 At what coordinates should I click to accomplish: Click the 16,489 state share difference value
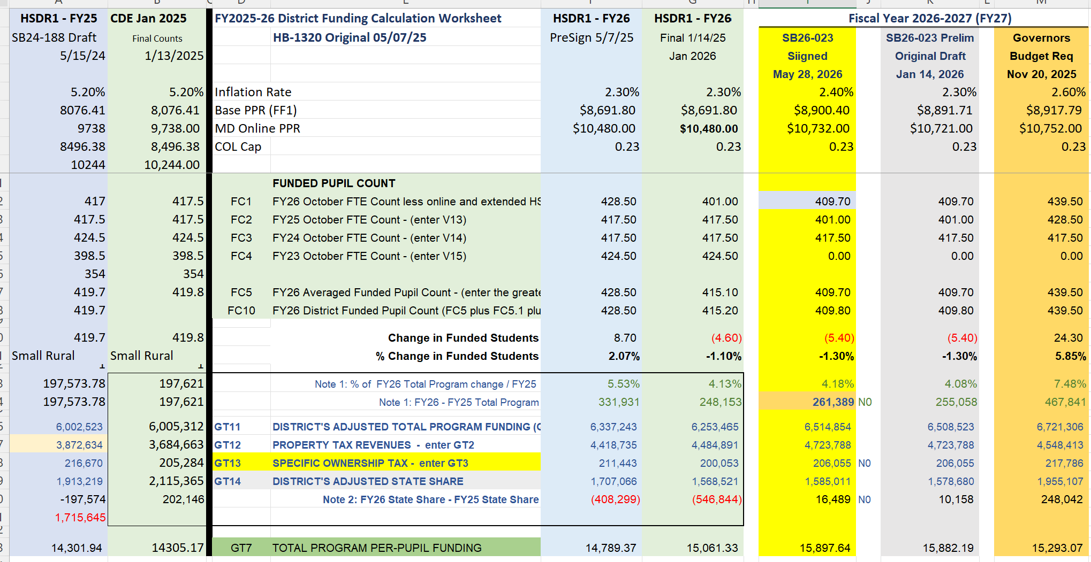click(833, 499)
